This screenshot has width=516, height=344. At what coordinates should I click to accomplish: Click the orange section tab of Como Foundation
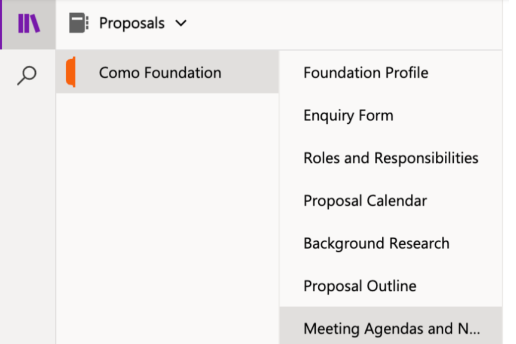[x=71, y=72]
